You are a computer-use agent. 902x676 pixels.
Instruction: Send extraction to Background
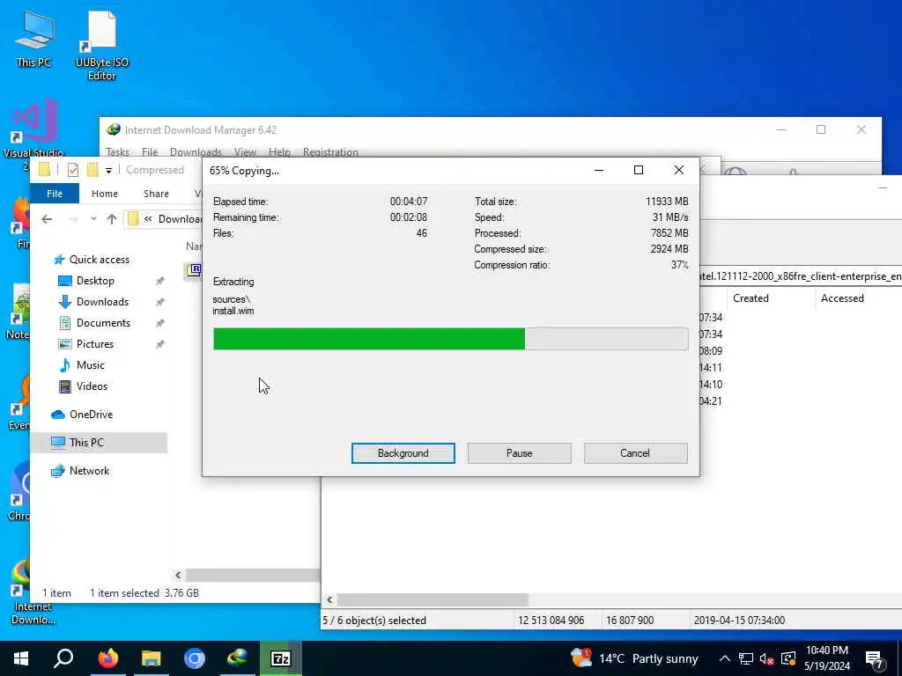[x=403, y=453]
